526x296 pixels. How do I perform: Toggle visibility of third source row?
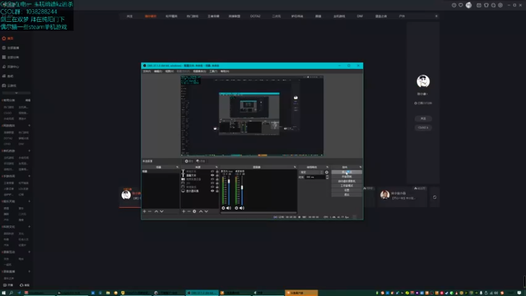pyautogui.click(x=212, y=179)
